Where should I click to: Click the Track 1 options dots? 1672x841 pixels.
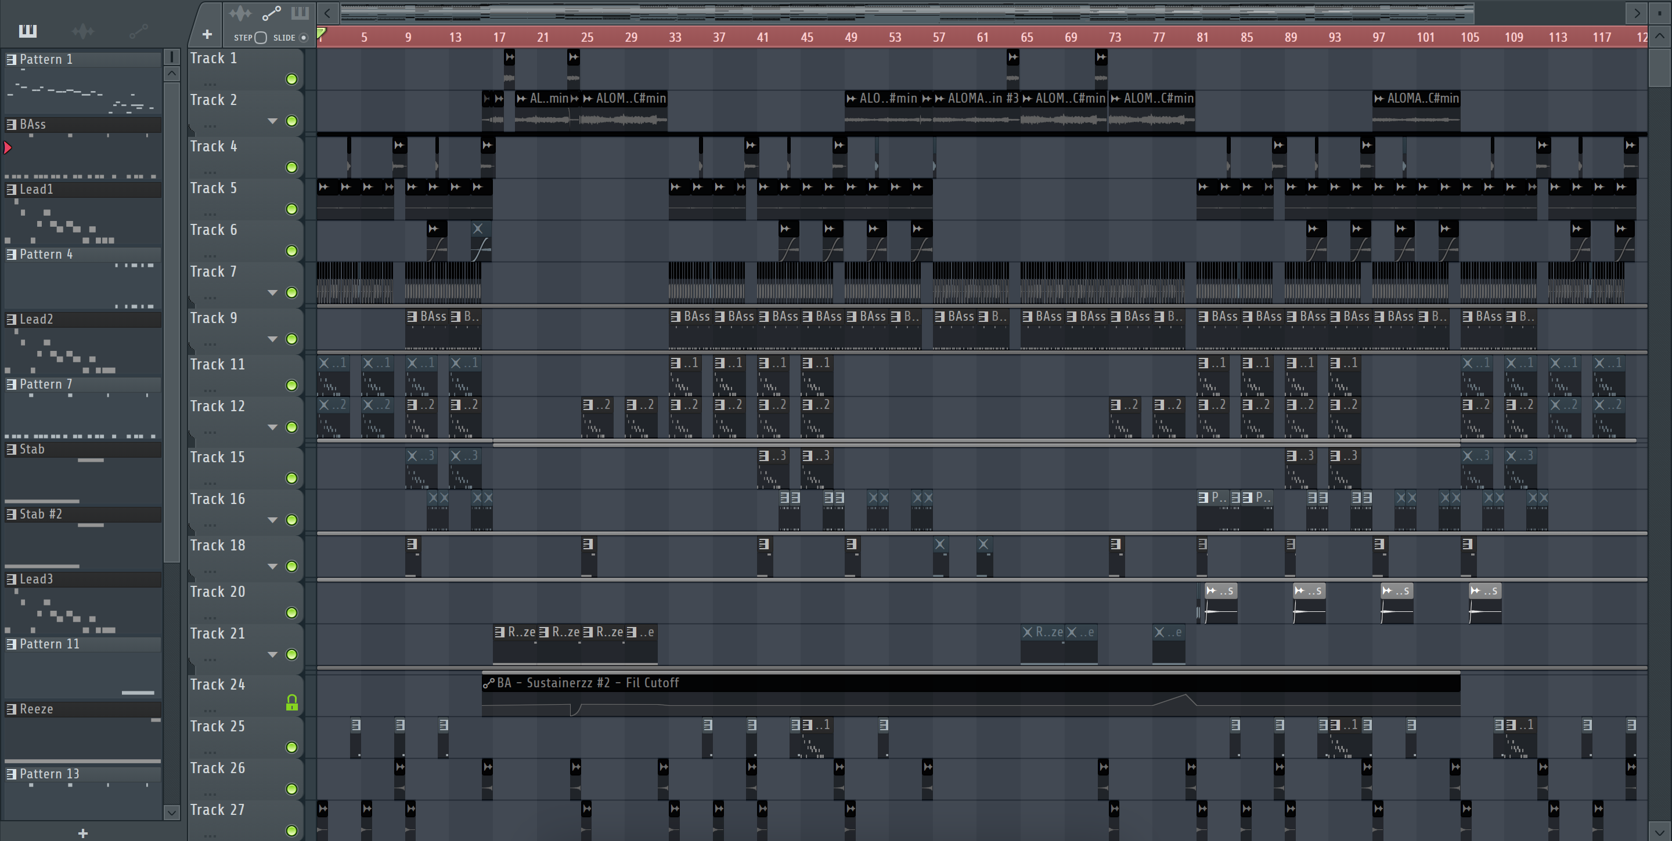209,84
